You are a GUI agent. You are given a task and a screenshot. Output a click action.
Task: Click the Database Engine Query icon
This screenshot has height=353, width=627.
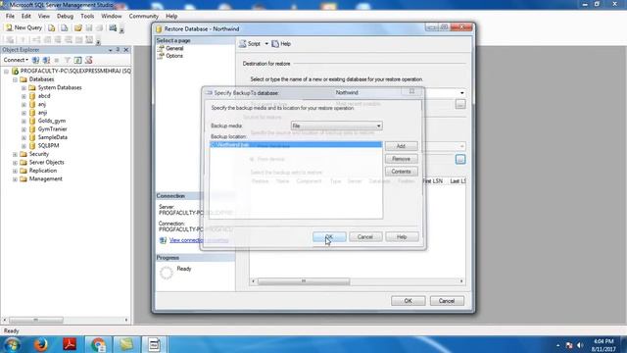click(x=52, y=27)
